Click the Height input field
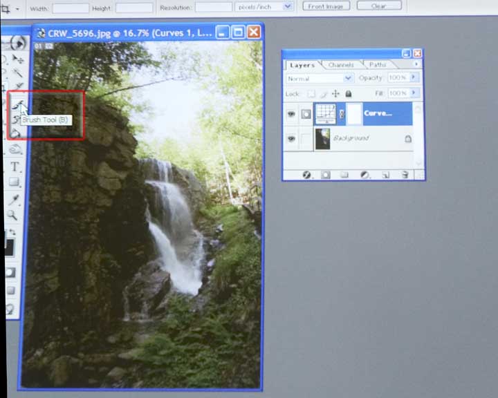498x398 pixels. [x=134, y=8]
